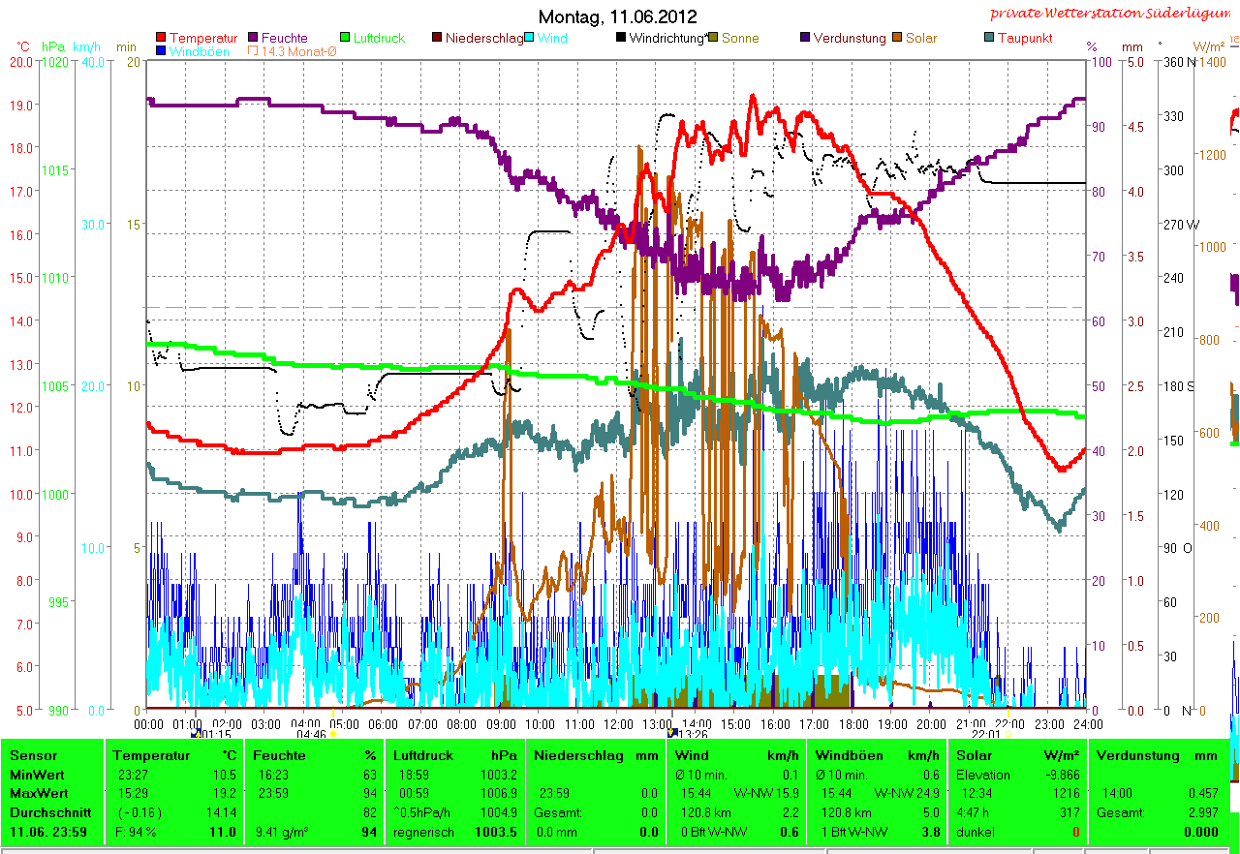Click the green Luftdruck legend square

pyautogui.click(x=345, y=39)
